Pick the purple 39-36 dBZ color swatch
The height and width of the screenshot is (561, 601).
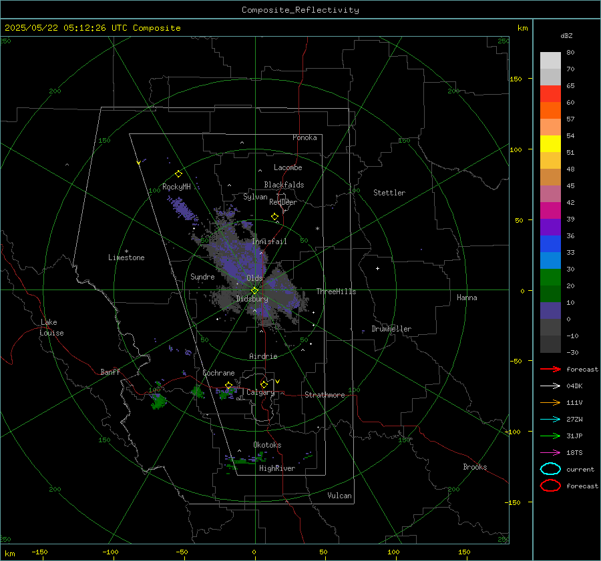(550, 227)
